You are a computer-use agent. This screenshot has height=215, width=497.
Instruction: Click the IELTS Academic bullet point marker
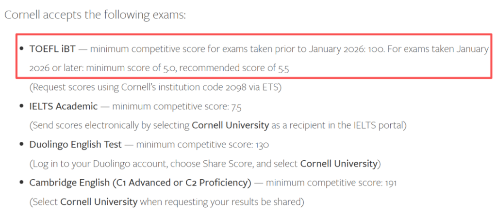tap(22, 107)
